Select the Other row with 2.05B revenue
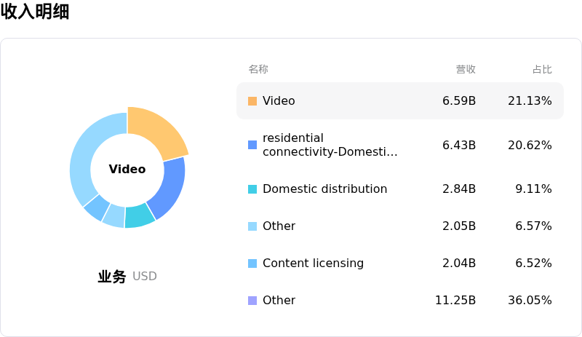The height and width of the screenshot is (337, 582). 279,226
